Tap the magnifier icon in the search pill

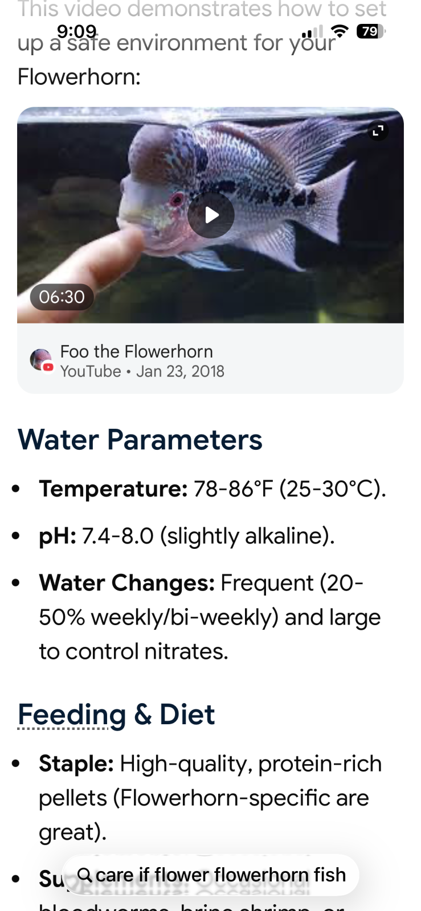pos(84,874)
